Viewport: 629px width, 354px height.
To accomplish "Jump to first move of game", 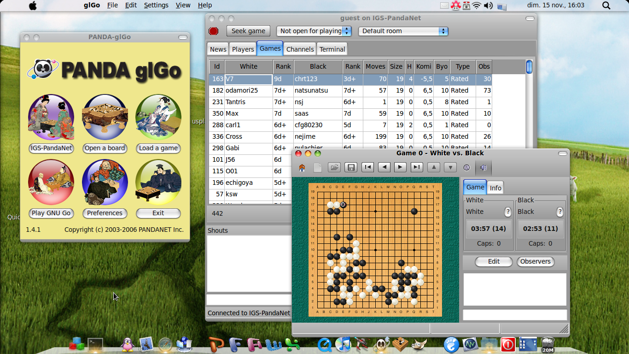I will tap(367, 167).
